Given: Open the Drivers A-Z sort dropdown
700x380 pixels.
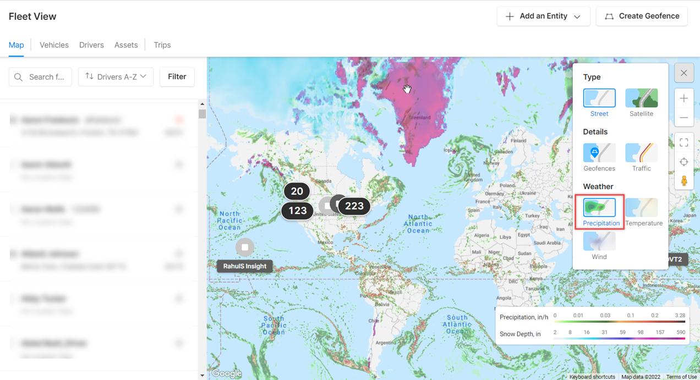Looking at the screenshot, I should [x=116, y=77].
